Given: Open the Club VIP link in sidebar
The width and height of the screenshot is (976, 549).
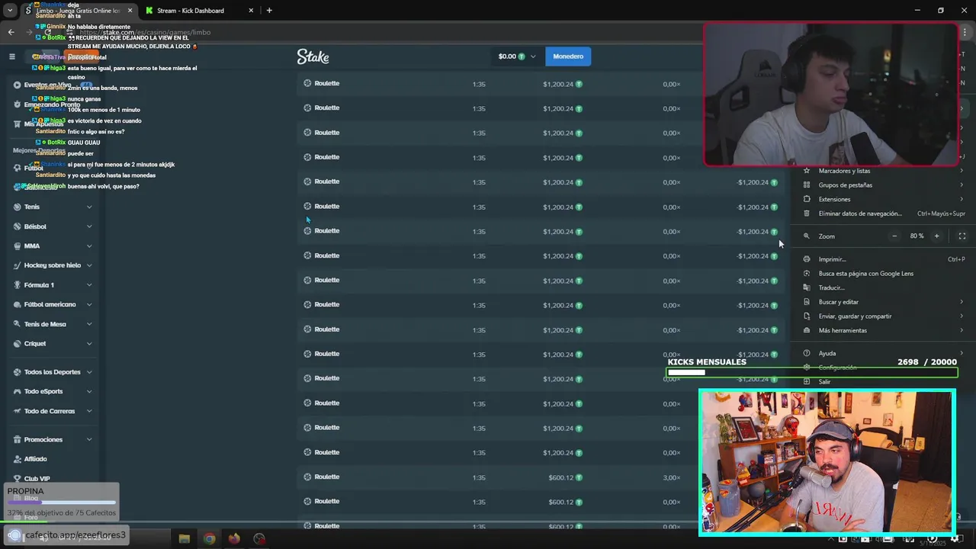Looking at the screenshot, I should click(x=37, y=479).
